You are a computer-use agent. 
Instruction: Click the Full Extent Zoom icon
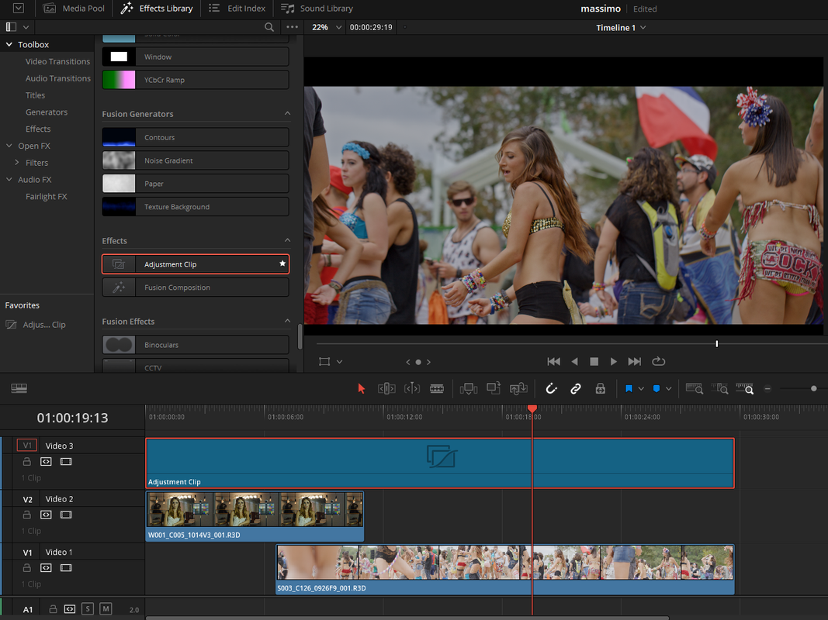point(695,388)
